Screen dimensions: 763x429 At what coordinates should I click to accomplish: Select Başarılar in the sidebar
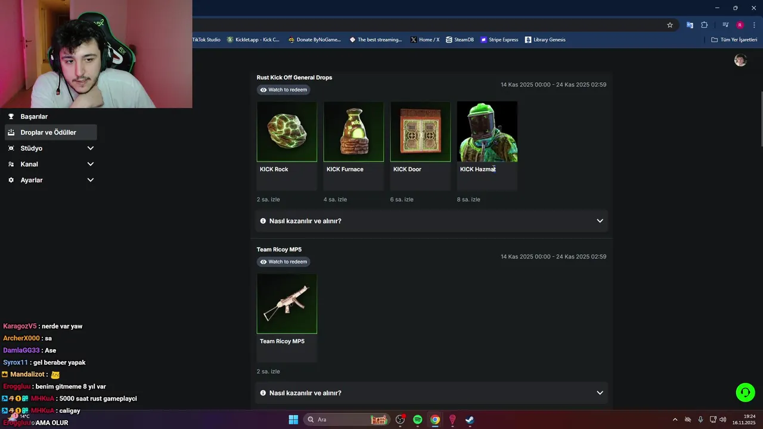tap(34, 117)
